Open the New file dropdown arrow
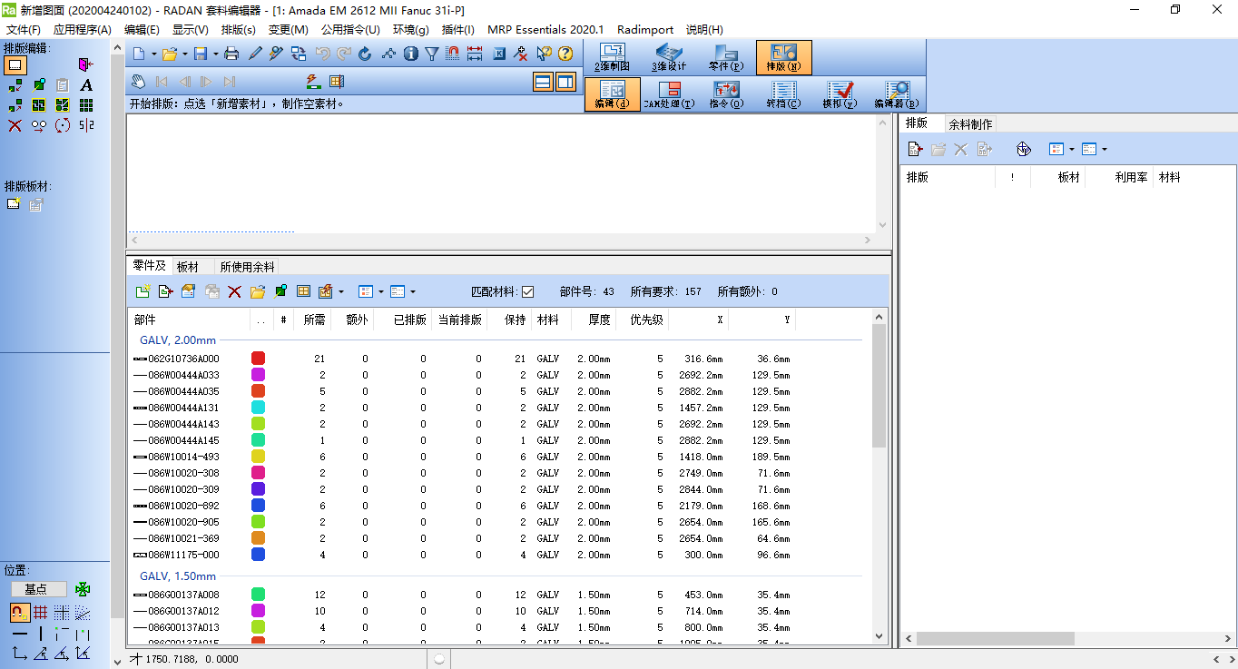The height and width of the screenshot is (669, 1238). pos(153,54)
